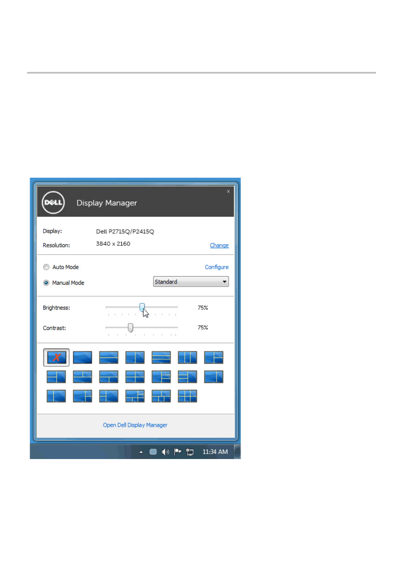Screen dimensions: 403x572
Task: Click the Dell Display Manager tray icon
Action: pos(153,452)
